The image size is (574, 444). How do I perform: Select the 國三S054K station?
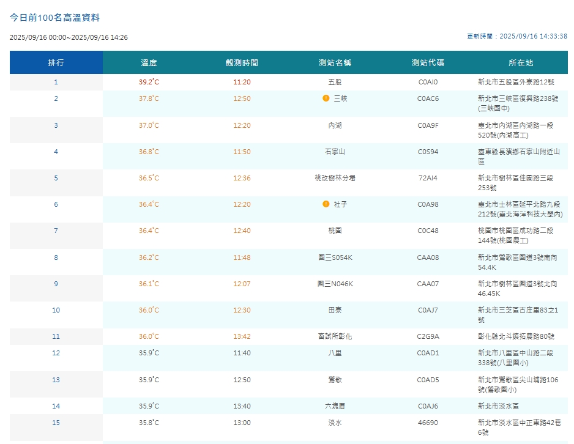pyautogui.click(x=335, y=257)
